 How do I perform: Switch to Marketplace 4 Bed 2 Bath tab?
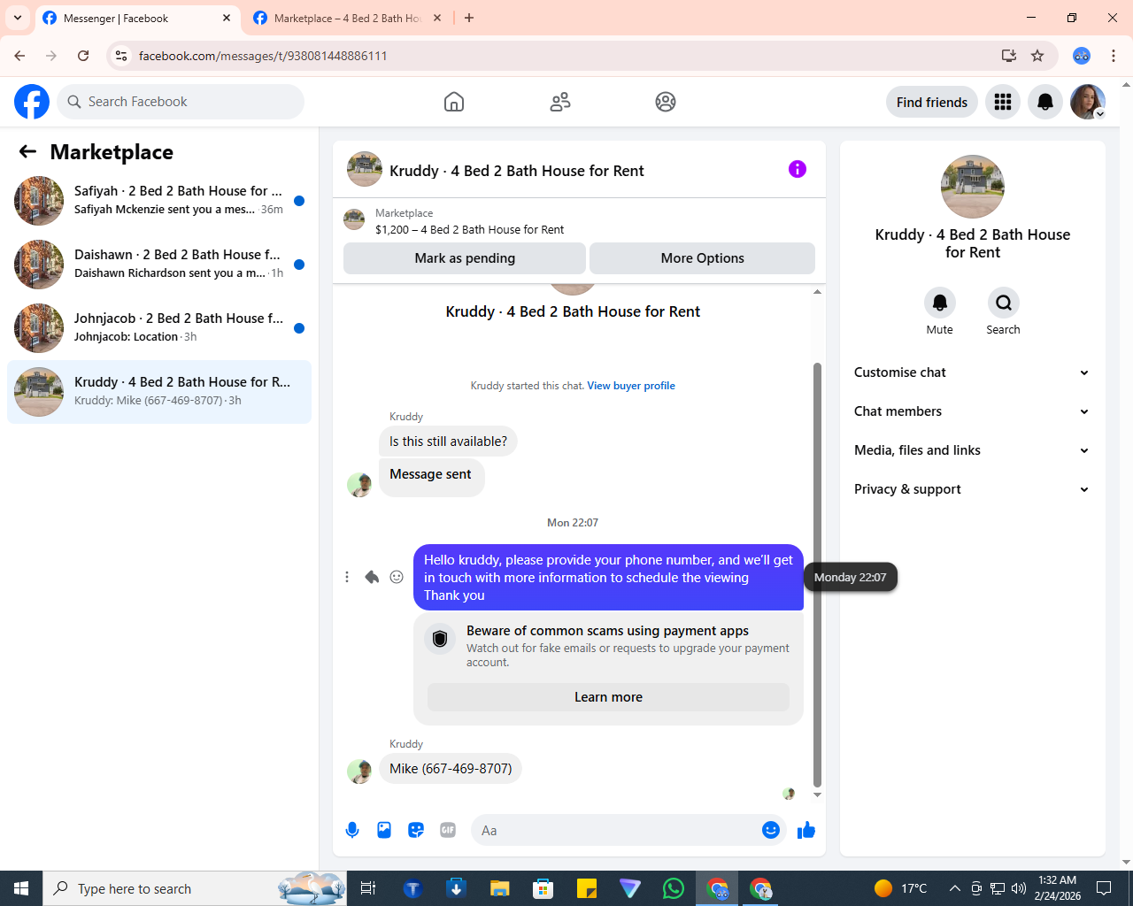point(347,19)
